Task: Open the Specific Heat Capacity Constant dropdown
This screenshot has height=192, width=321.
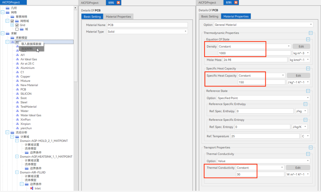Action: 262,76
